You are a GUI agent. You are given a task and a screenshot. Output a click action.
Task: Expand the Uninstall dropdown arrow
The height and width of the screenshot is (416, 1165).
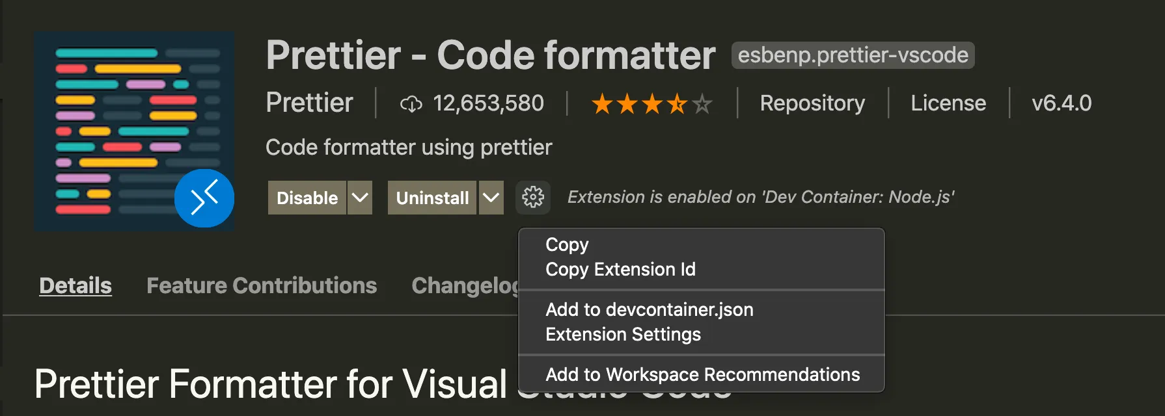[491, 198]
